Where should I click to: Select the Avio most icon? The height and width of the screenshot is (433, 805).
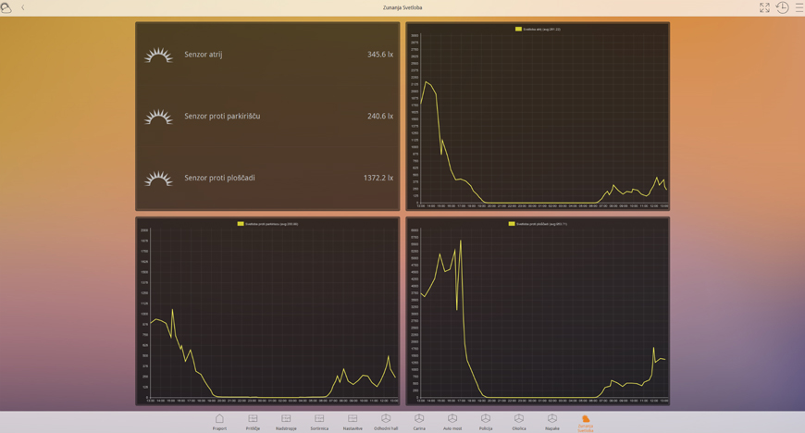pos(452,421)
